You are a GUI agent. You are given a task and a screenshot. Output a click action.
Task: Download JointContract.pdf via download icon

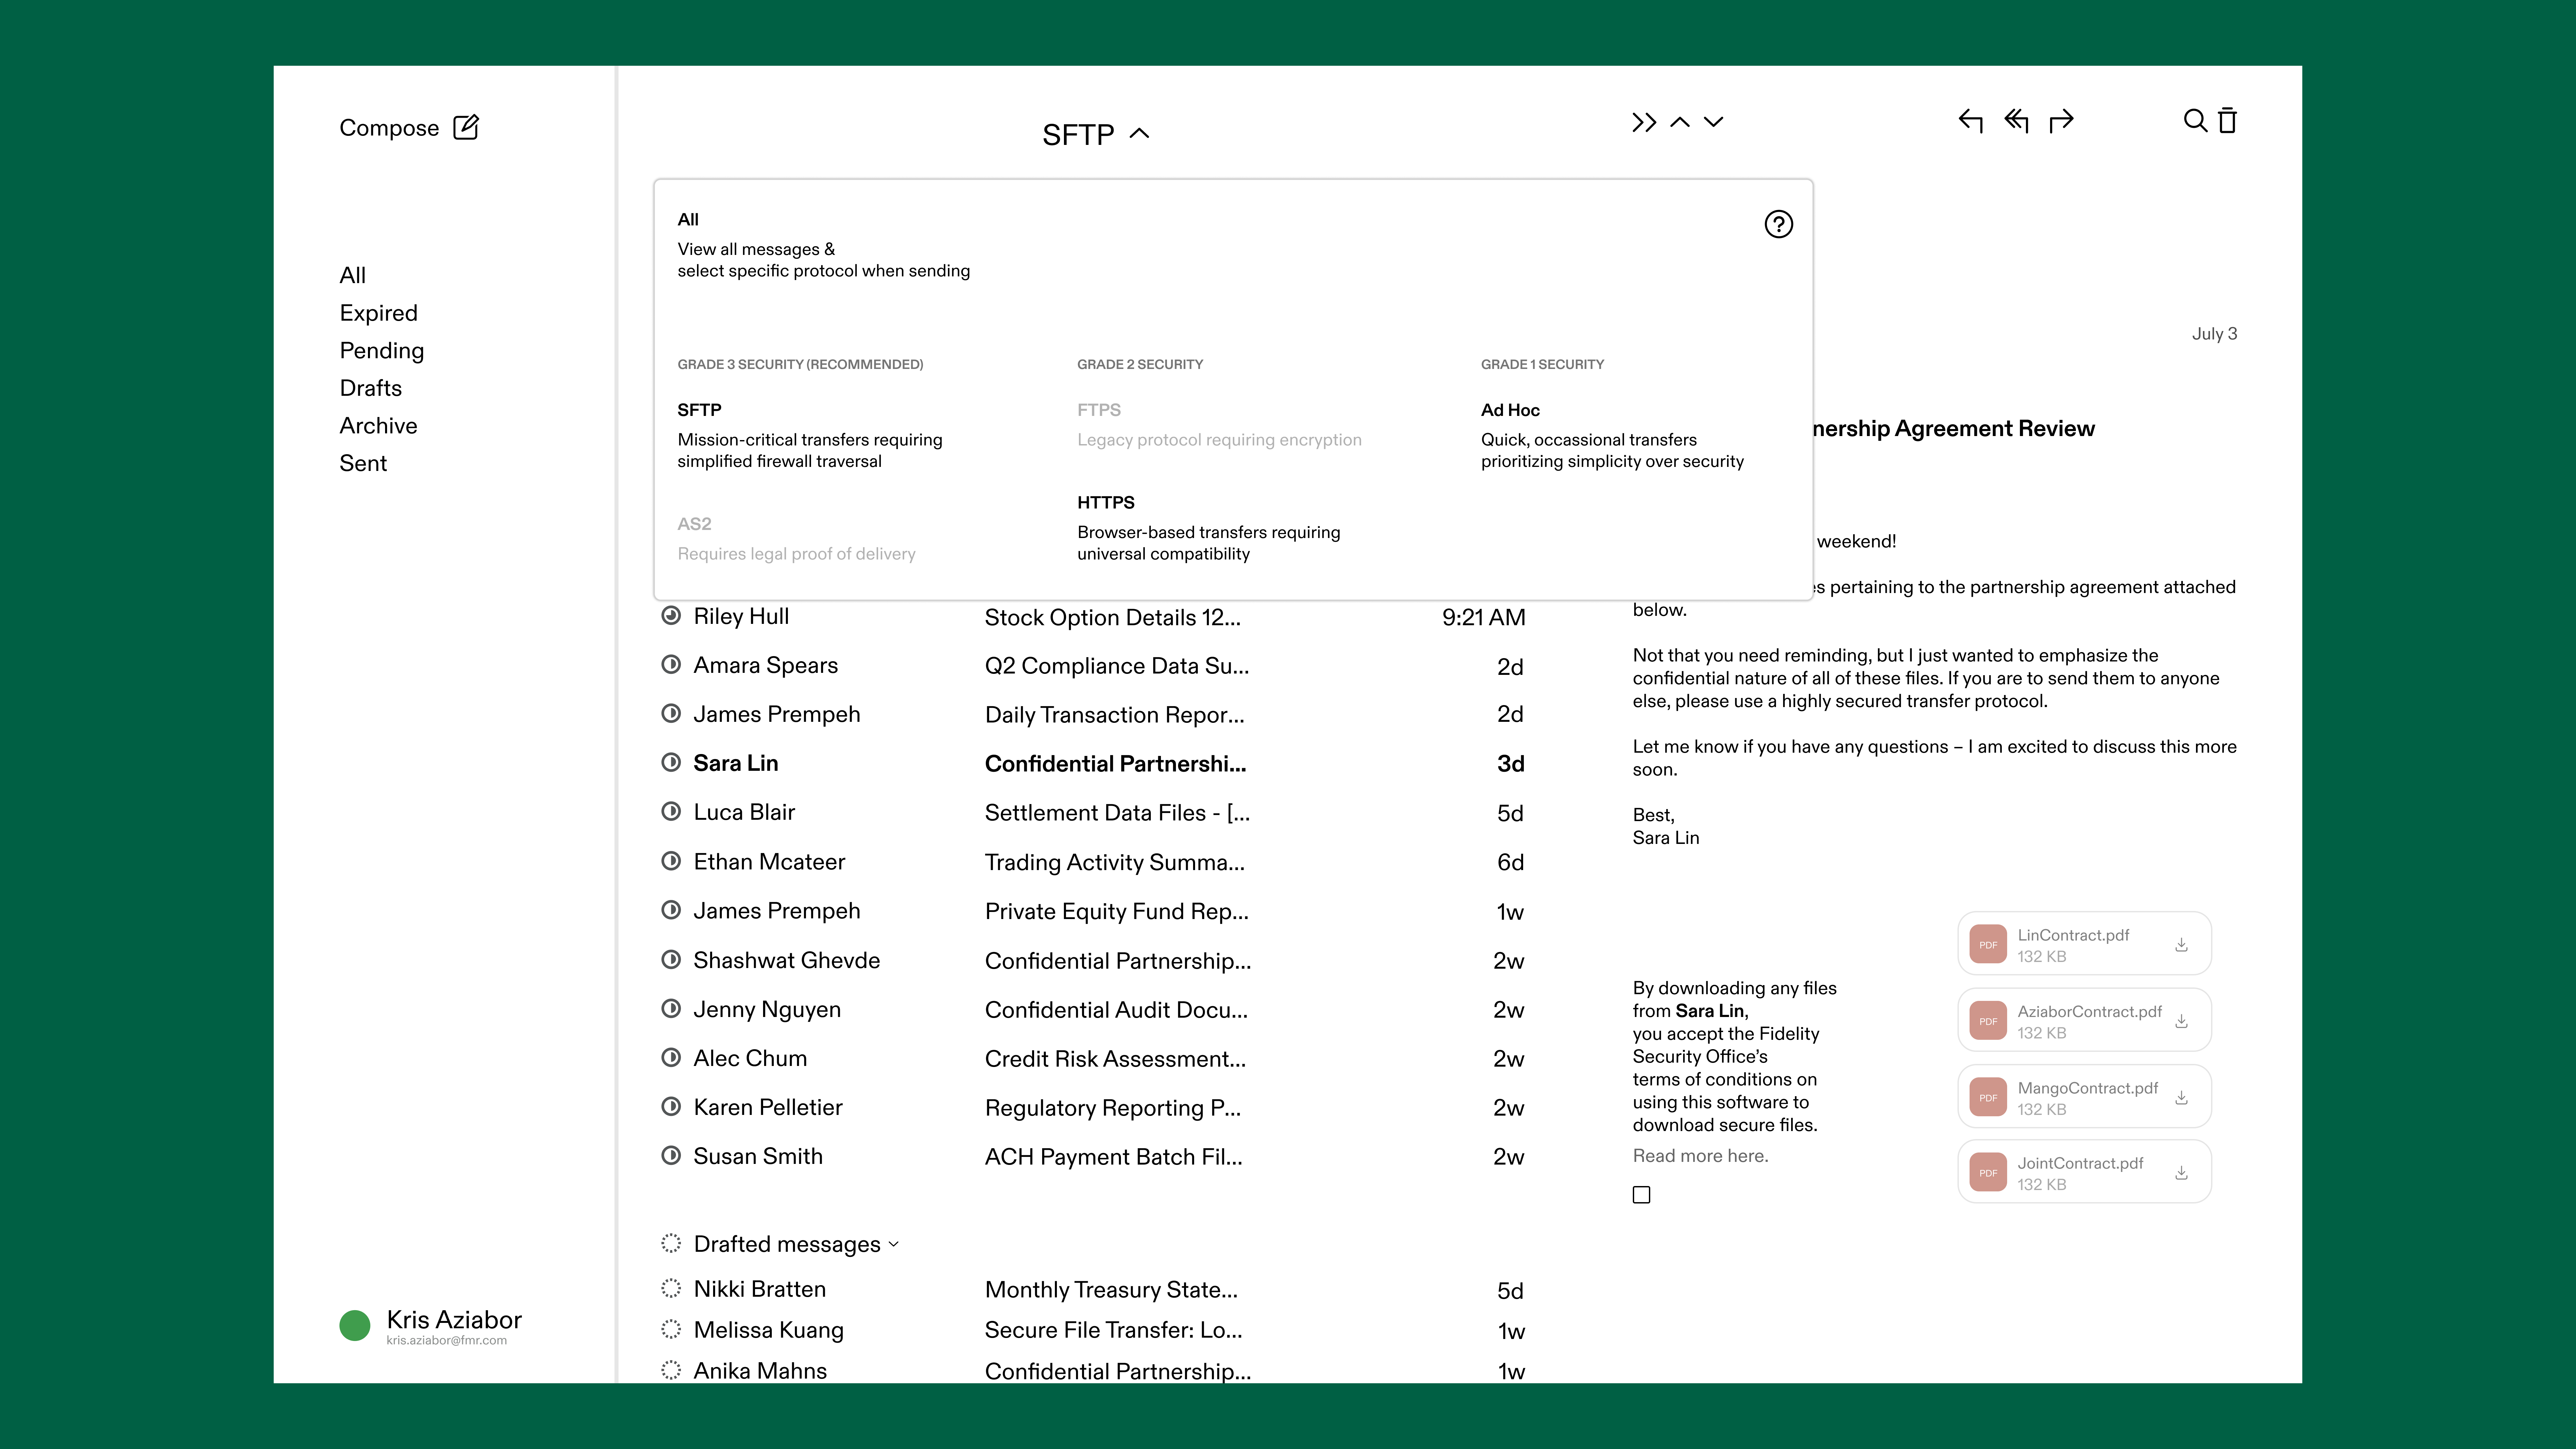tap(2181, 1173)
